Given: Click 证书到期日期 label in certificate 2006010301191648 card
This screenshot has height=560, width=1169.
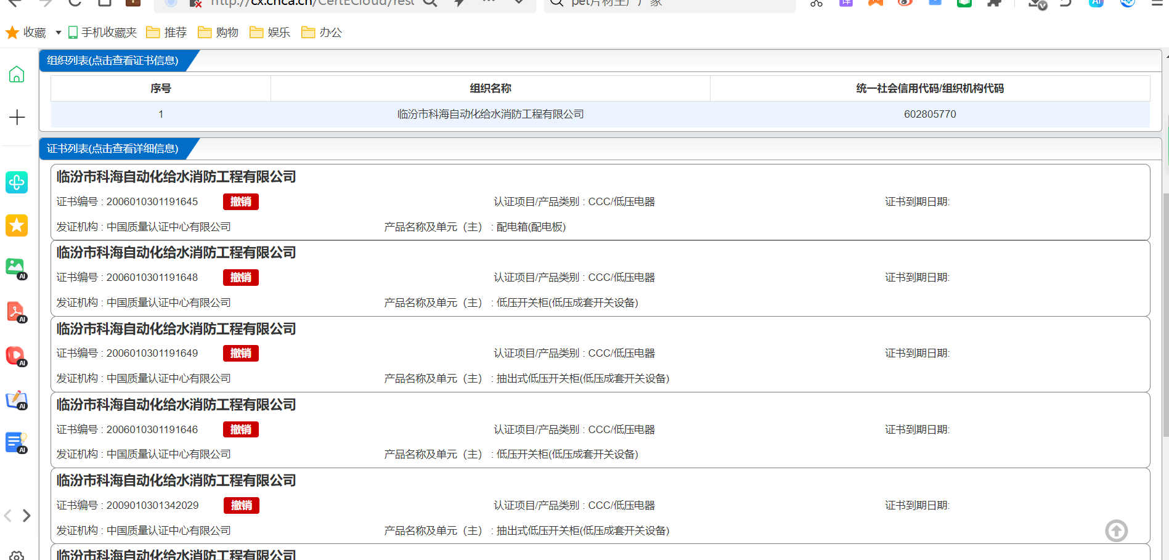Looking at the screenshot, I should point(917,278).
